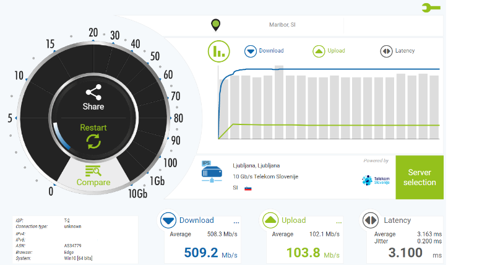Click the green Upload arrow icon in results

(270, 220)
